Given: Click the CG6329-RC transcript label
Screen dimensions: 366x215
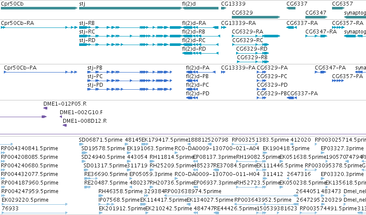Looking at the screenshot, I should coord(248,40).
